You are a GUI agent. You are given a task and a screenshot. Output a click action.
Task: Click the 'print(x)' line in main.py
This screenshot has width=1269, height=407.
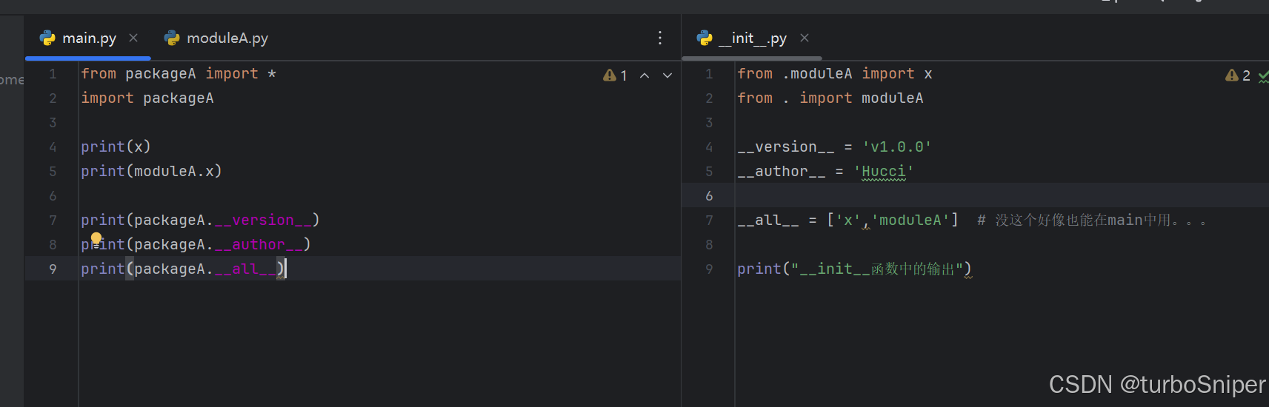(x=116, y=147)
